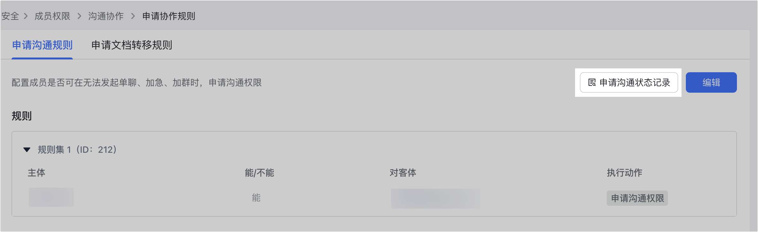Go to 安全 in breadcrumb
Viewport: 758px width, 232px height.
coord(10,16)
